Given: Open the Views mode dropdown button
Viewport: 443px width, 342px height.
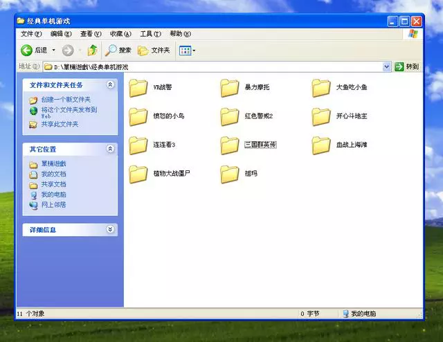Looking at the screenshot, I should tap(188, 51).
